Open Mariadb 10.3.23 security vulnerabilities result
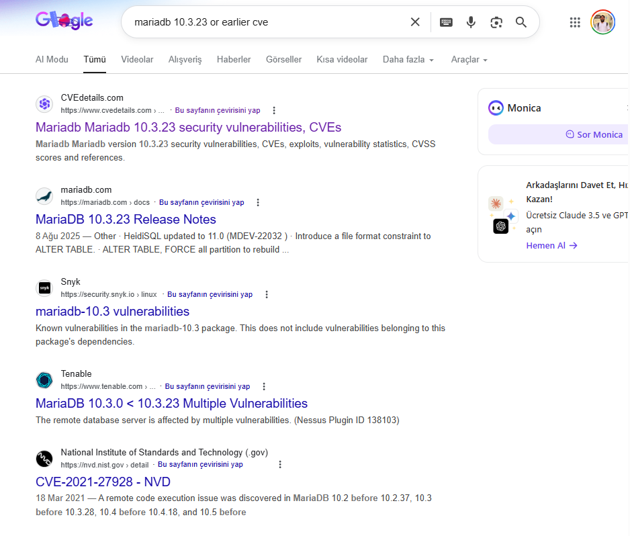The width and height of the screenshot is (630, 536). click(x=189, y=128)
